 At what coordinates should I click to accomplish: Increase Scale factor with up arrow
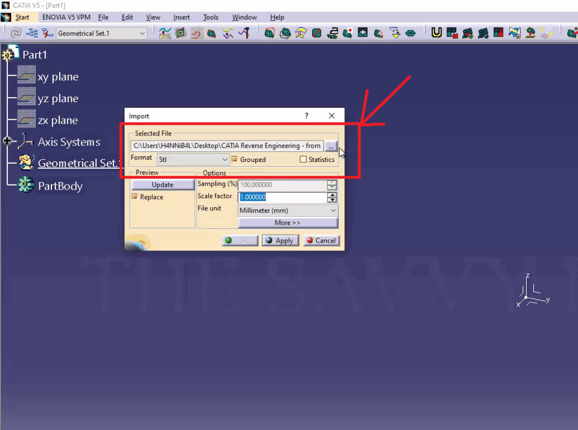tap(332, 195)
